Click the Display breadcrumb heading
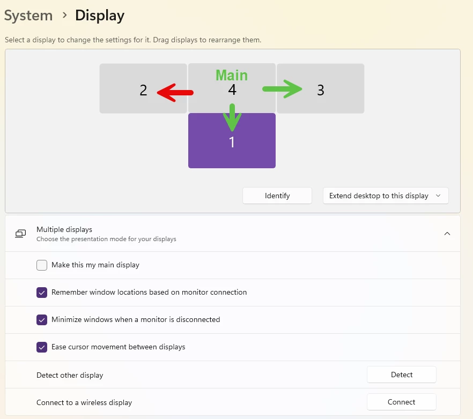473x419 pixels. coord(100,16)
